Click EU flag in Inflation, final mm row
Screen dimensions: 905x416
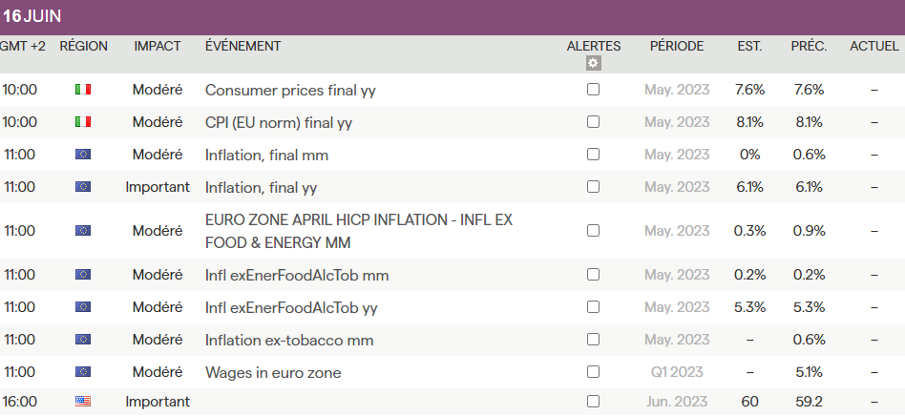83,155
